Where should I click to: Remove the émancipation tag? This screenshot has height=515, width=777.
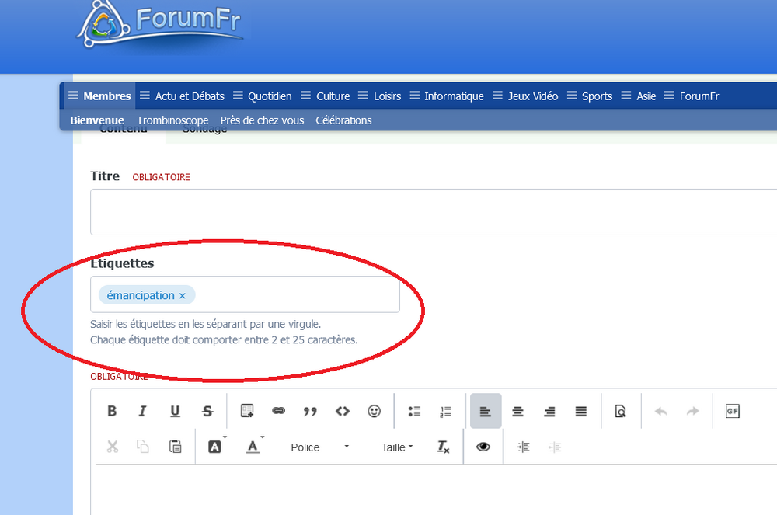183,296
